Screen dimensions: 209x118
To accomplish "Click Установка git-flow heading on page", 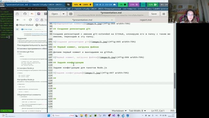I will 25,52.
